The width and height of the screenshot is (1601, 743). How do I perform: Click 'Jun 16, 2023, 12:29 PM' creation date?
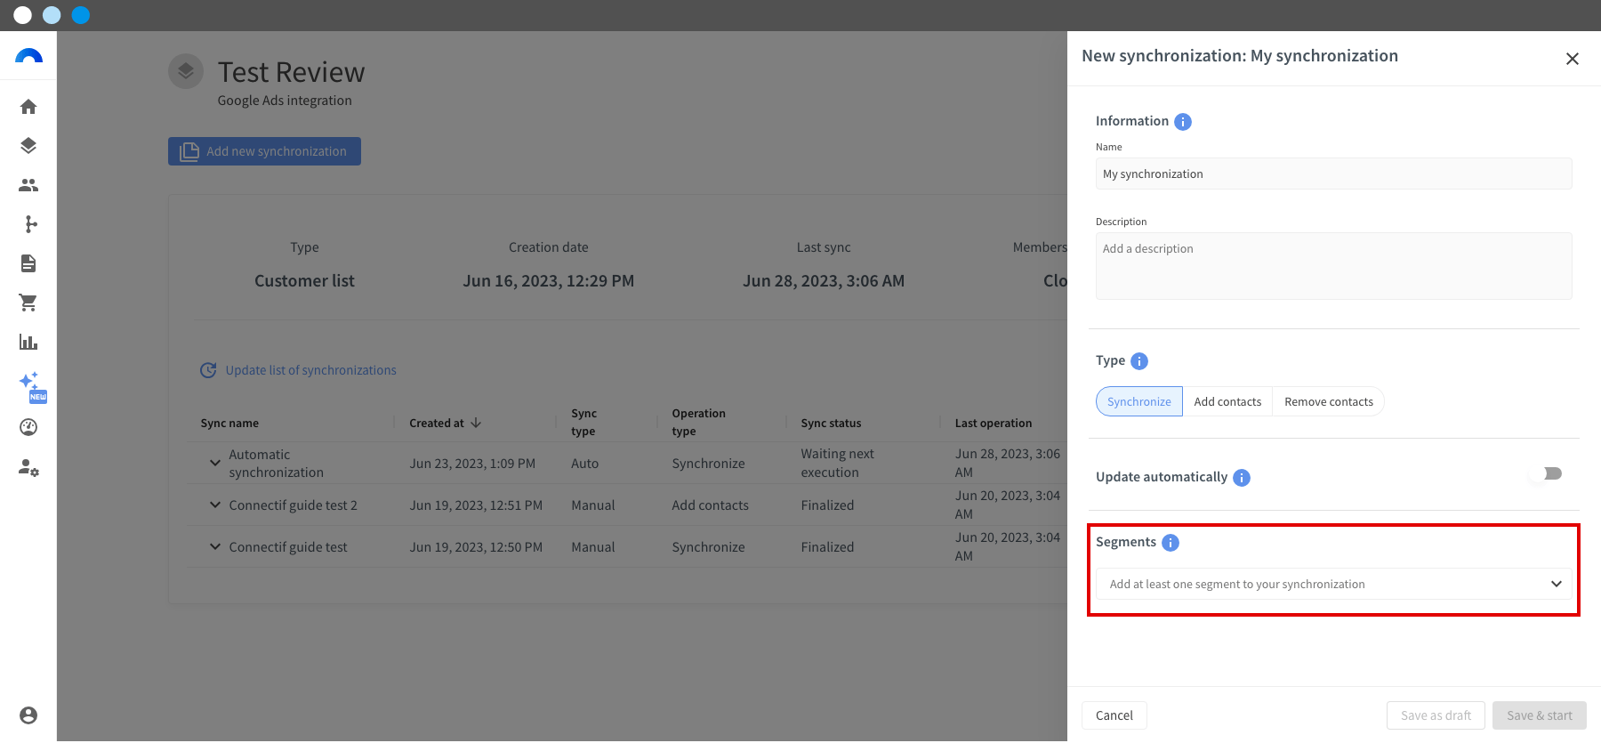click(x=548, y=281)
